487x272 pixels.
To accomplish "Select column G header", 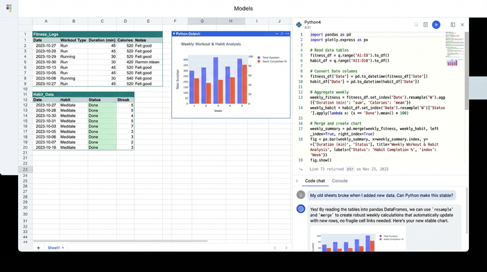I will coord(202,21).
